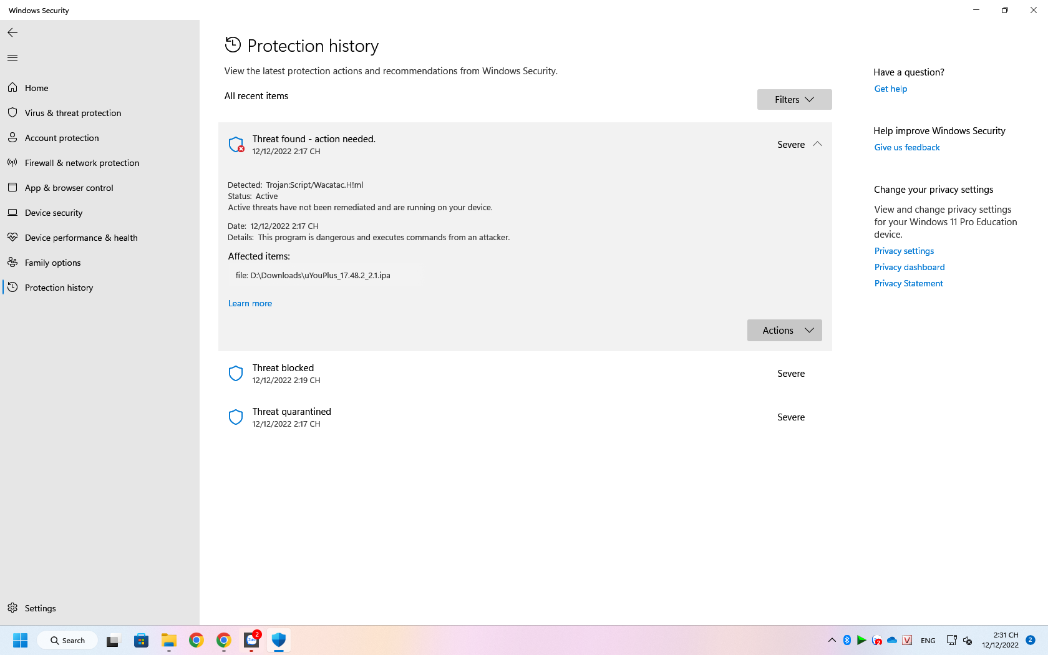Click the Learn more link

pyautogui.click(x=250, y=304)
